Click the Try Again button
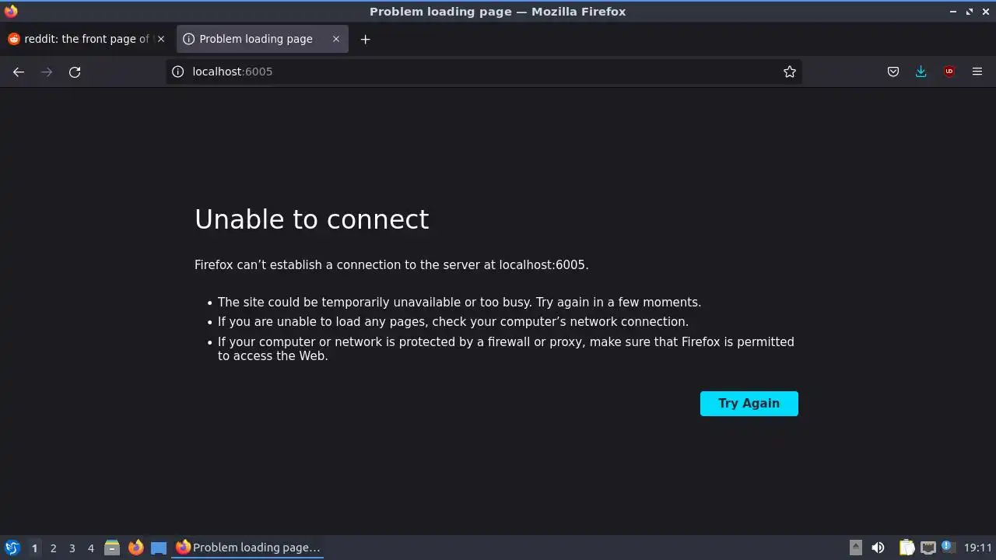This screenshot has height=560, width=996. click(749, 403)
